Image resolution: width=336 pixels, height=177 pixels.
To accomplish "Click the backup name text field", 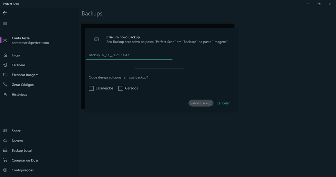I will pos(129,55).
